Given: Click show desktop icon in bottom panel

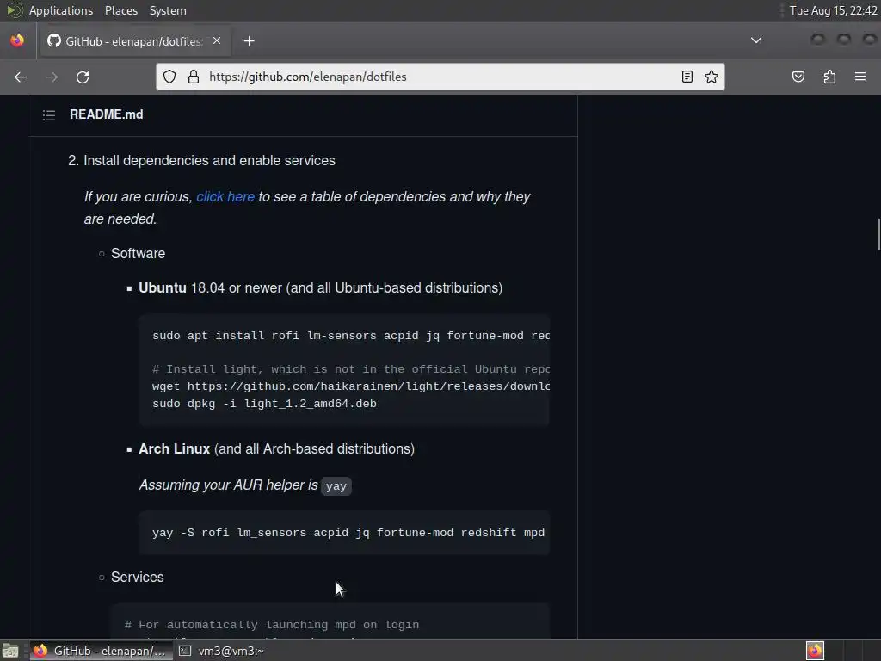Looking at the screenshot, I should click(x=10, y=651).
